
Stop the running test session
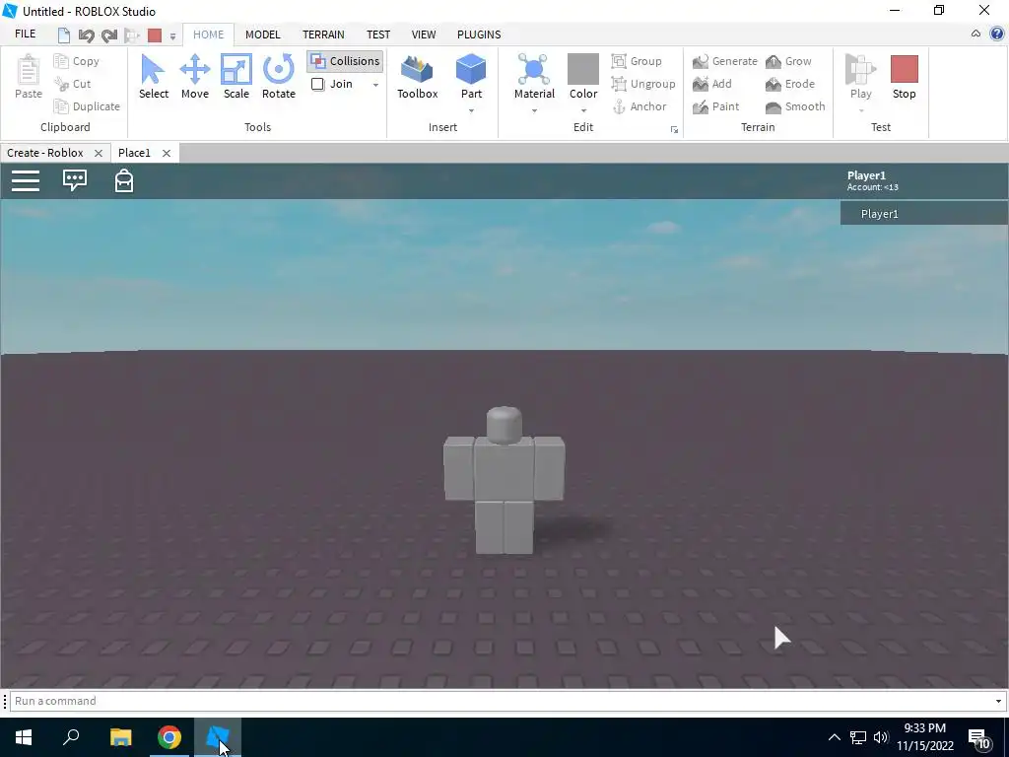pos(905,77)
